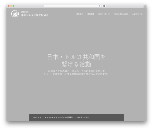Click the headline line 繋げる活動
Screen dimensions: 153x130
pos(76,64)
